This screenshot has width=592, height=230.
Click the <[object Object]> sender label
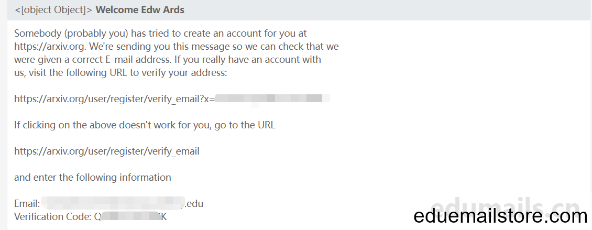(53, 10)
